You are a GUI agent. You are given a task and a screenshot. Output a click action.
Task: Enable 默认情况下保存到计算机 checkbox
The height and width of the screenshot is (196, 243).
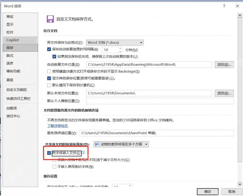coord(49,85)
